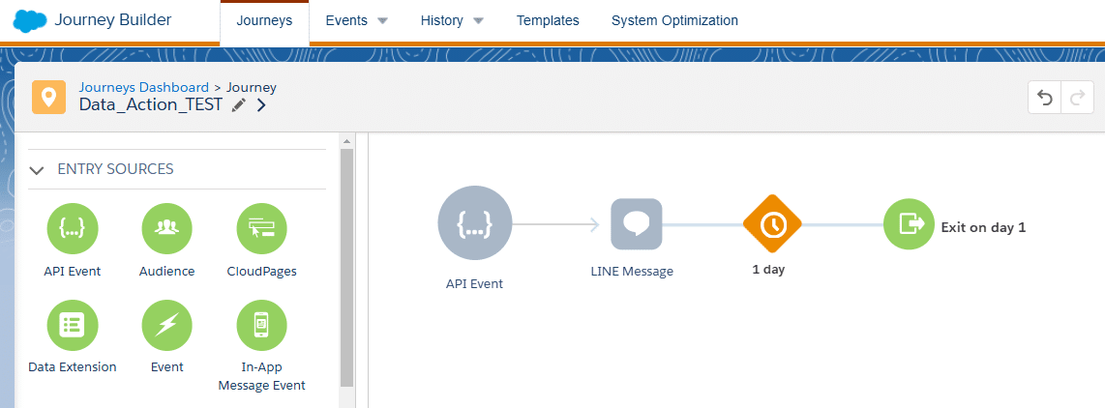Go to Journeys Dashboard link
Viewport: 1105px width, 408px height.
tap(144, 87)
